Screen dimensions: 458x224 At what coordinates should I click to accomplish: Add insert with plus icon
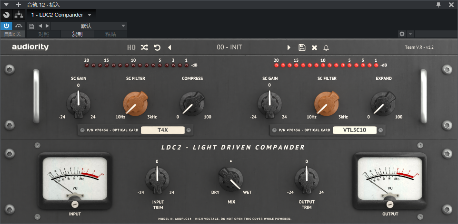19,5
